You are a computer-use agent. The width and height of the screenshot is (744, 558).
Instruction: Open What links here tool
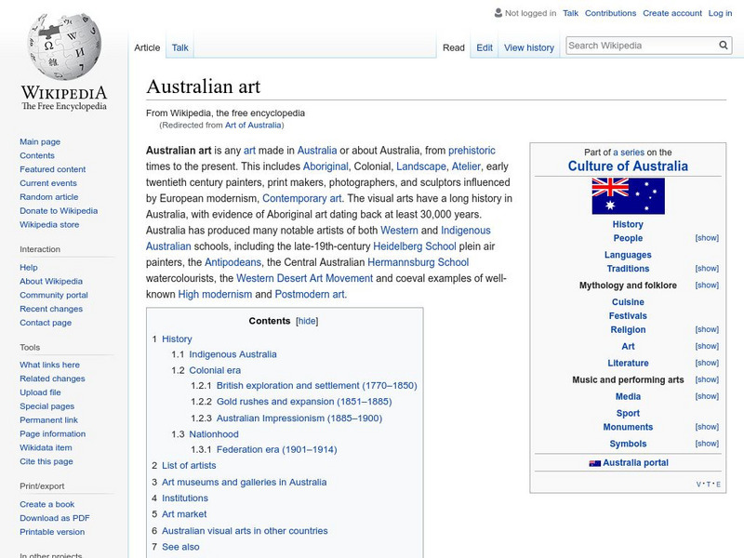50,365
